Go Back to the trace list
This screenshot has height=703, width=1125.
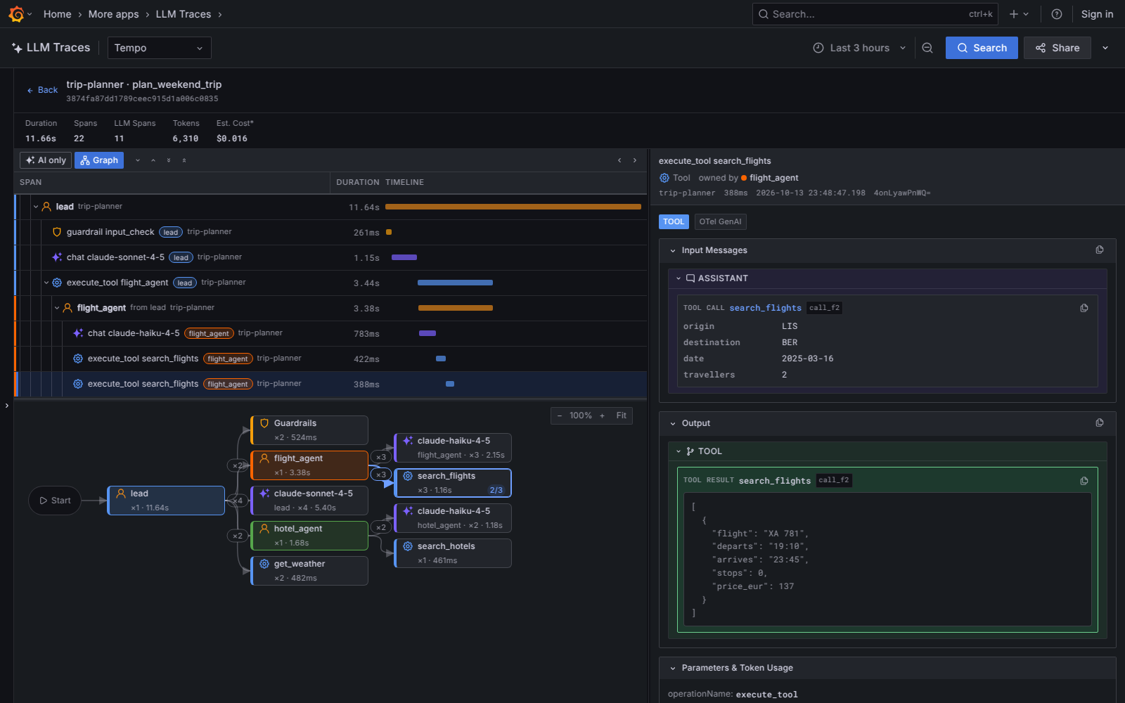(42, 90)
